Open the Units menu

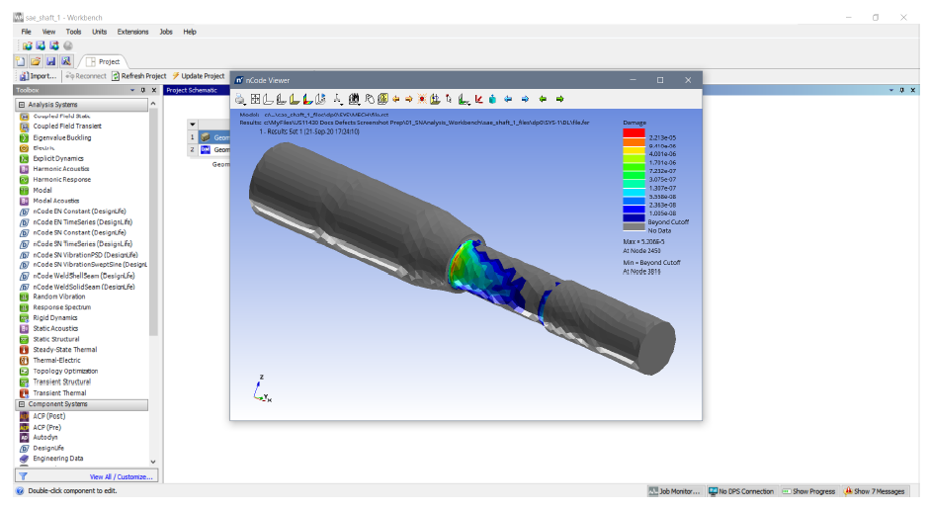[100, 32]
